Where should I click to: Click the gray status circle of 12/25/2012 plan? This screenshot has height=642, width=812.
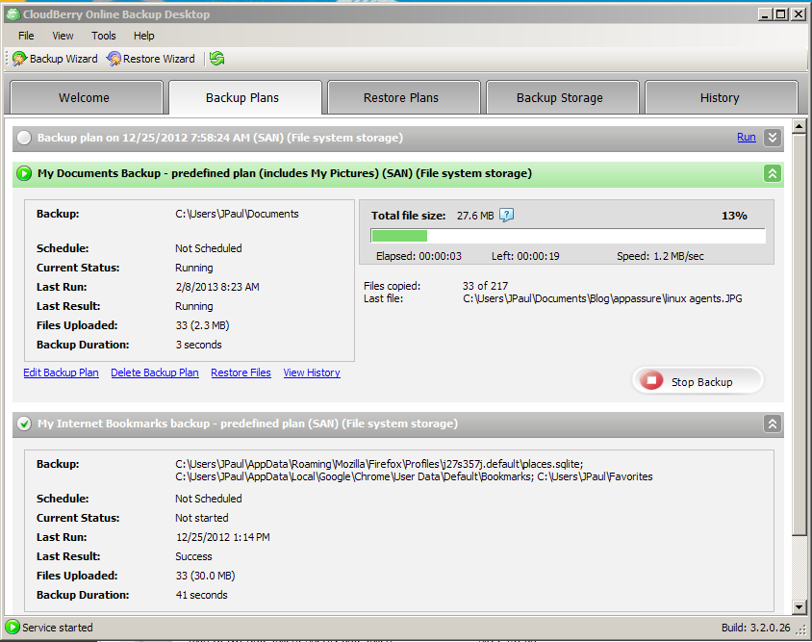[24, 138]
